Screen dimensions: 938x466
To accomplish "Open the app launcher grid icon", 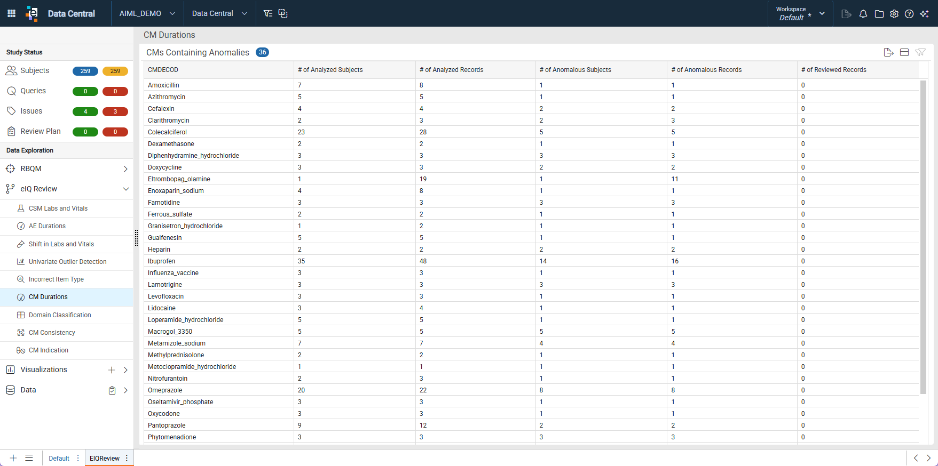I will point(11,13).
